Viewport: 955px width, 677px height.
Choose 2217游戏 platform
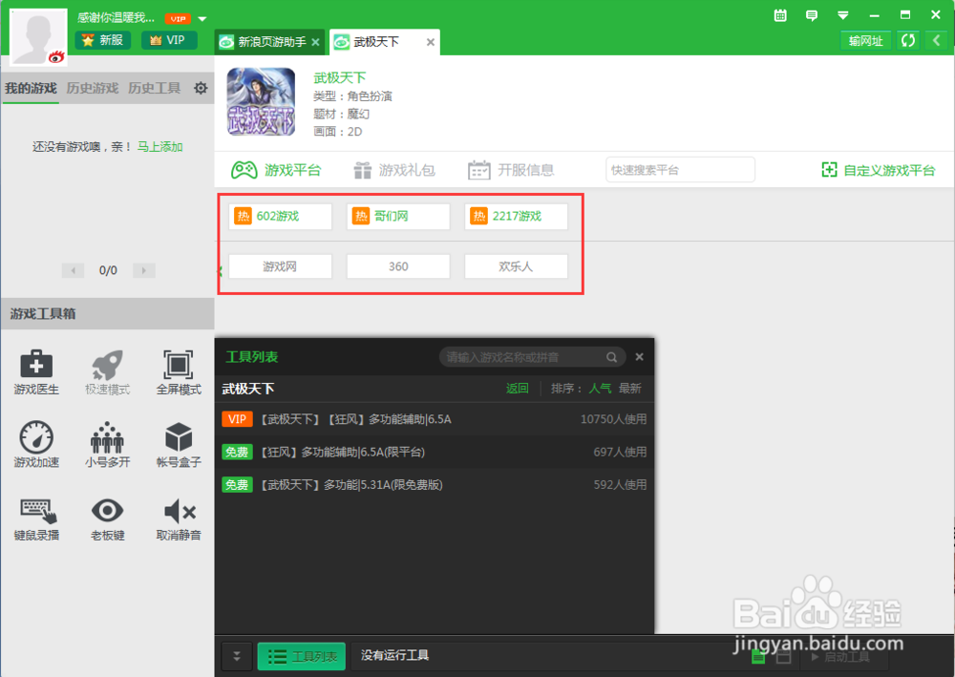[x=516, y=216]
